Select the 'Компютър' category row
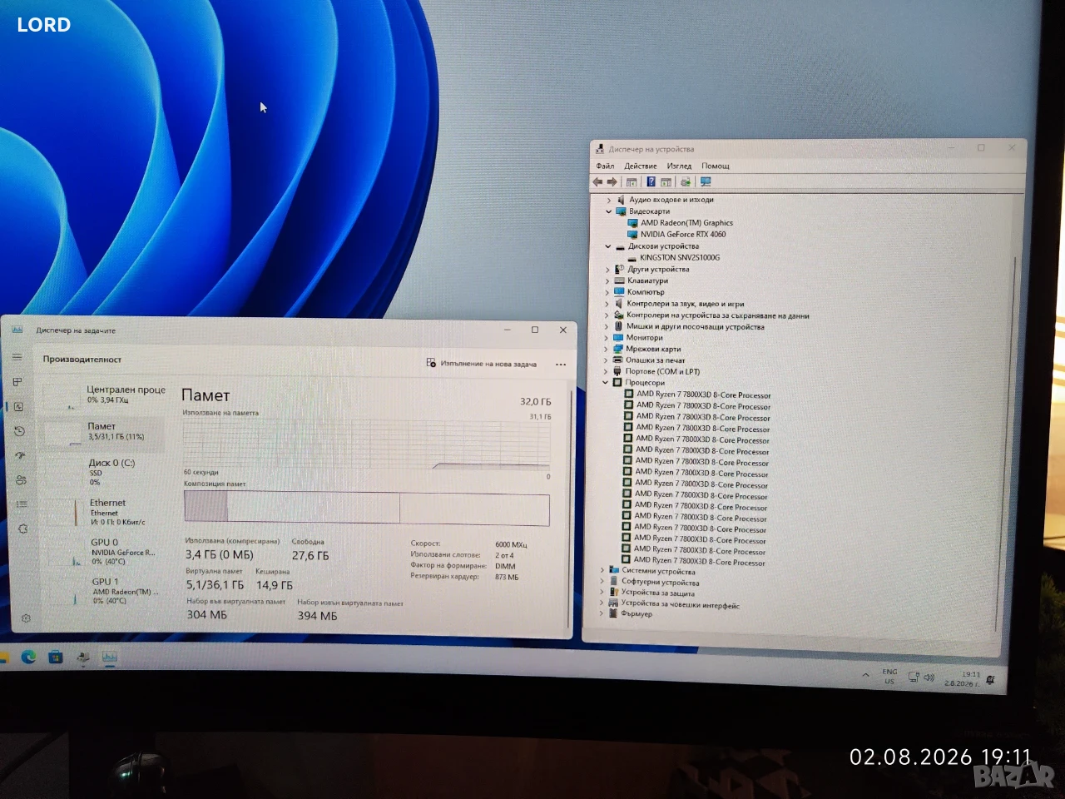1065x799 pixels. [x=646, y=292]
